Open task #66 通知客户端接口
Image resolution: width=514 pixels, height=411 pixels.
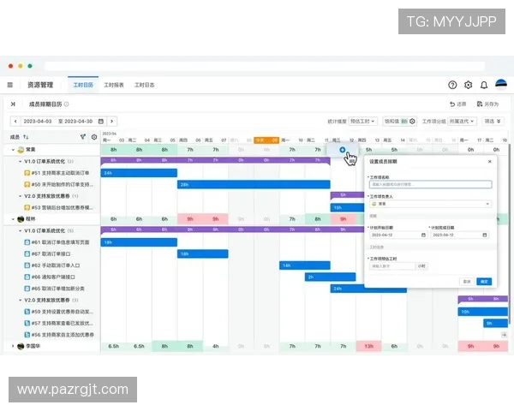[53, 277]
